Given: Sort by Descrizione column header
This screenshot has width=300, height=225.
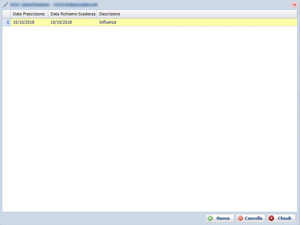Looking at the screenshot, I should click(x=197, y=14).
